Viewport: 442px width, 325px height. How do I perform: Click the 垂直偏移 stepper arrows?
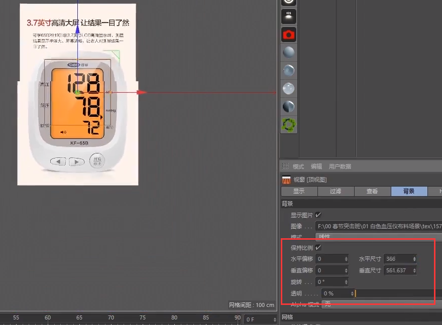346,270
